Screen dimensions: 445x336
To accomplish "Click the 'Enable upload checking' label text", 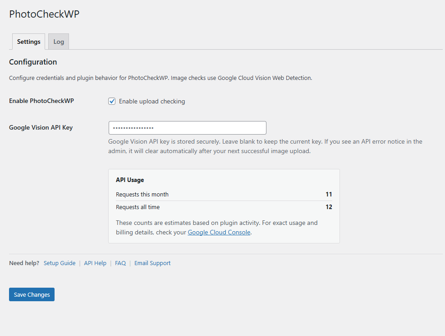I will [152, 101].
